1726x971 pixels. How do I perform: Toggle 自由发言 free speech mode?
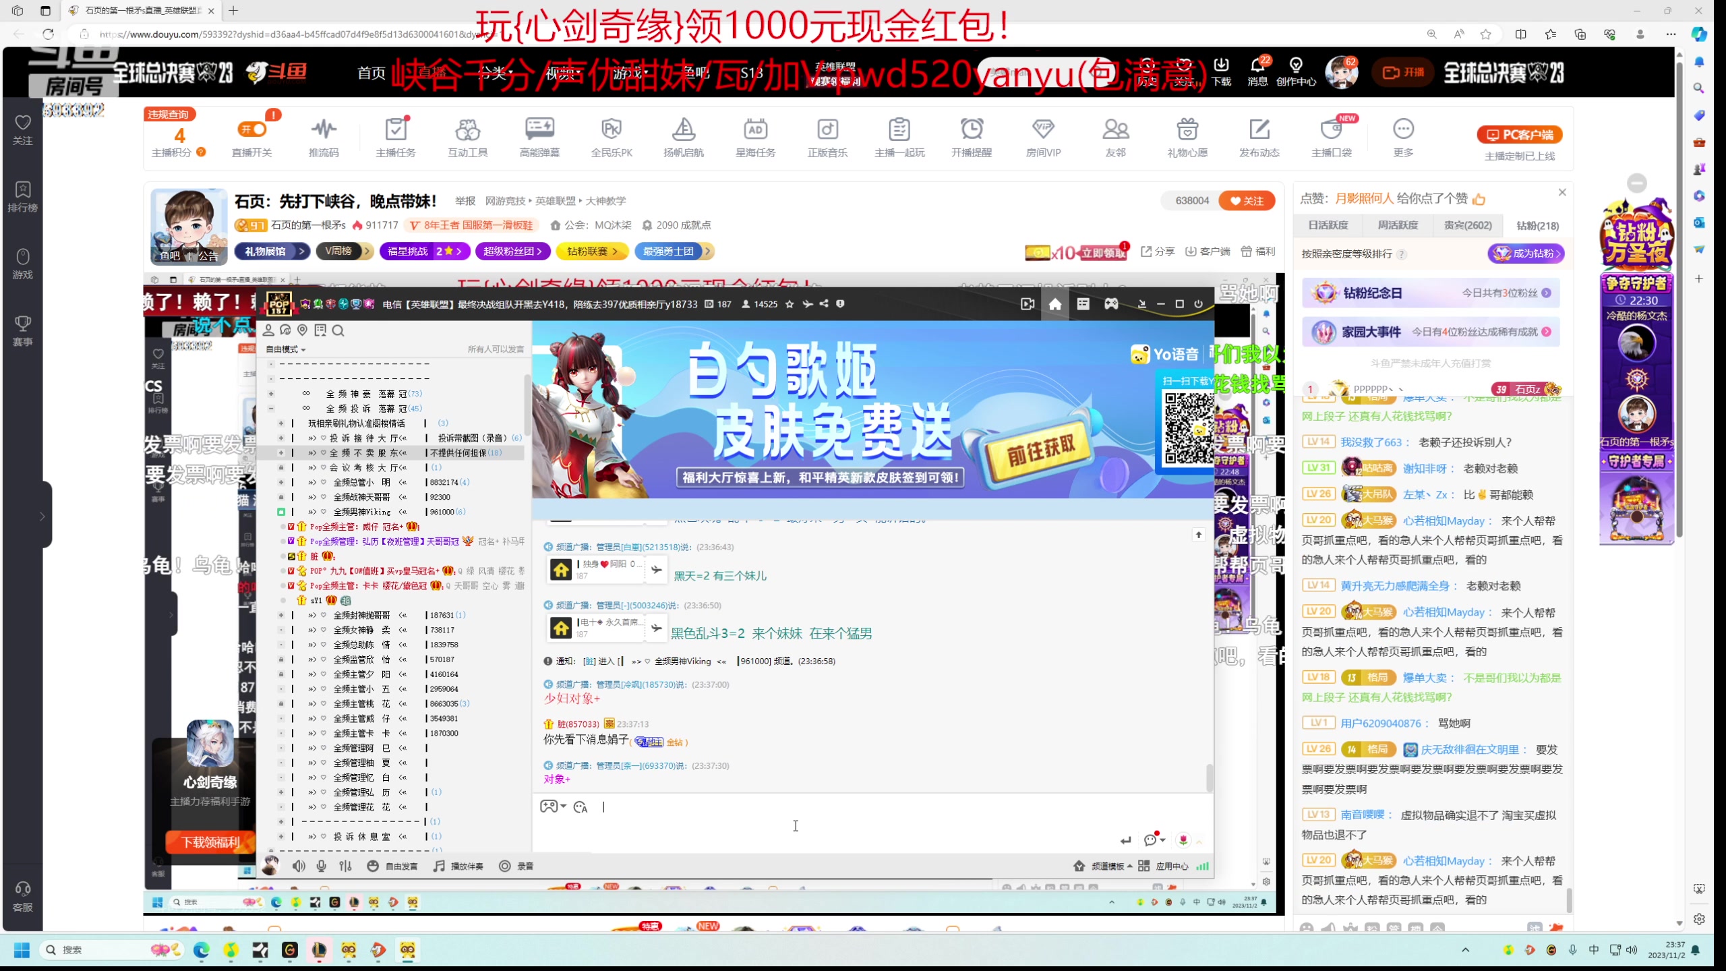(x=393, y=866)
